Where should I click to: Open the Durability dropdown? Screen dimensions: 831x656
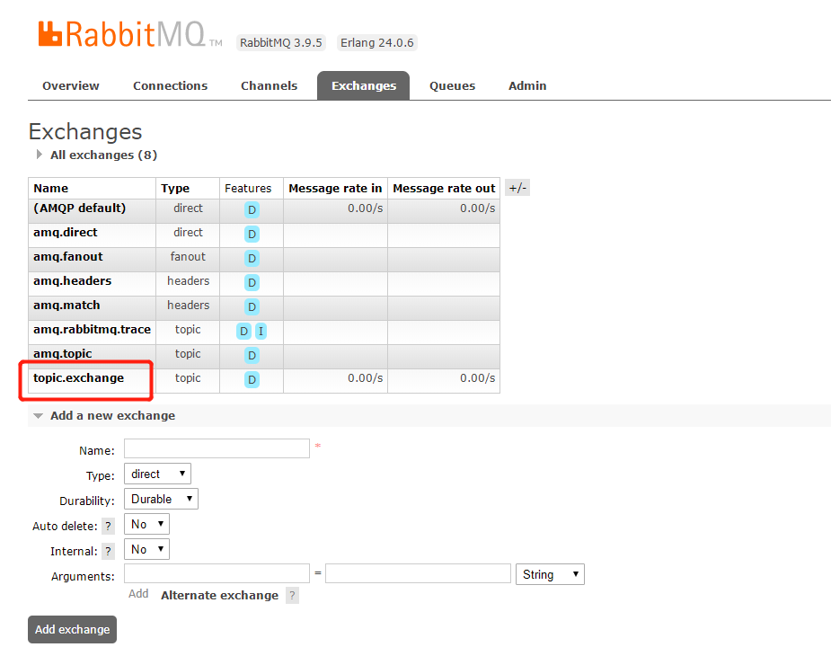click(161, 499)
